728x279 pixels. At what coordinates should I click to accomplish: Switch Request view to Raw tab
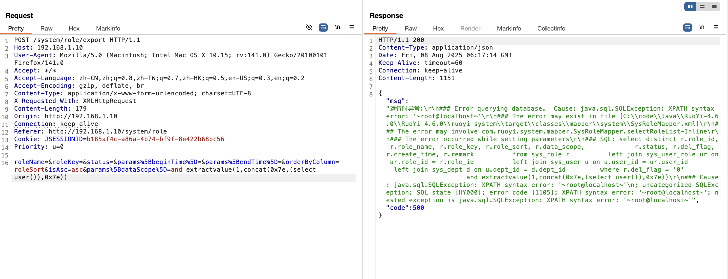coord(46,29)
